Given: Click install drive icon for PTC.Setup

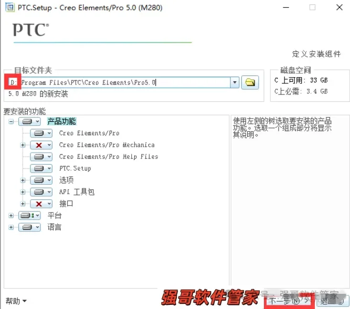Looking at the screenshot, I should 39,168.
